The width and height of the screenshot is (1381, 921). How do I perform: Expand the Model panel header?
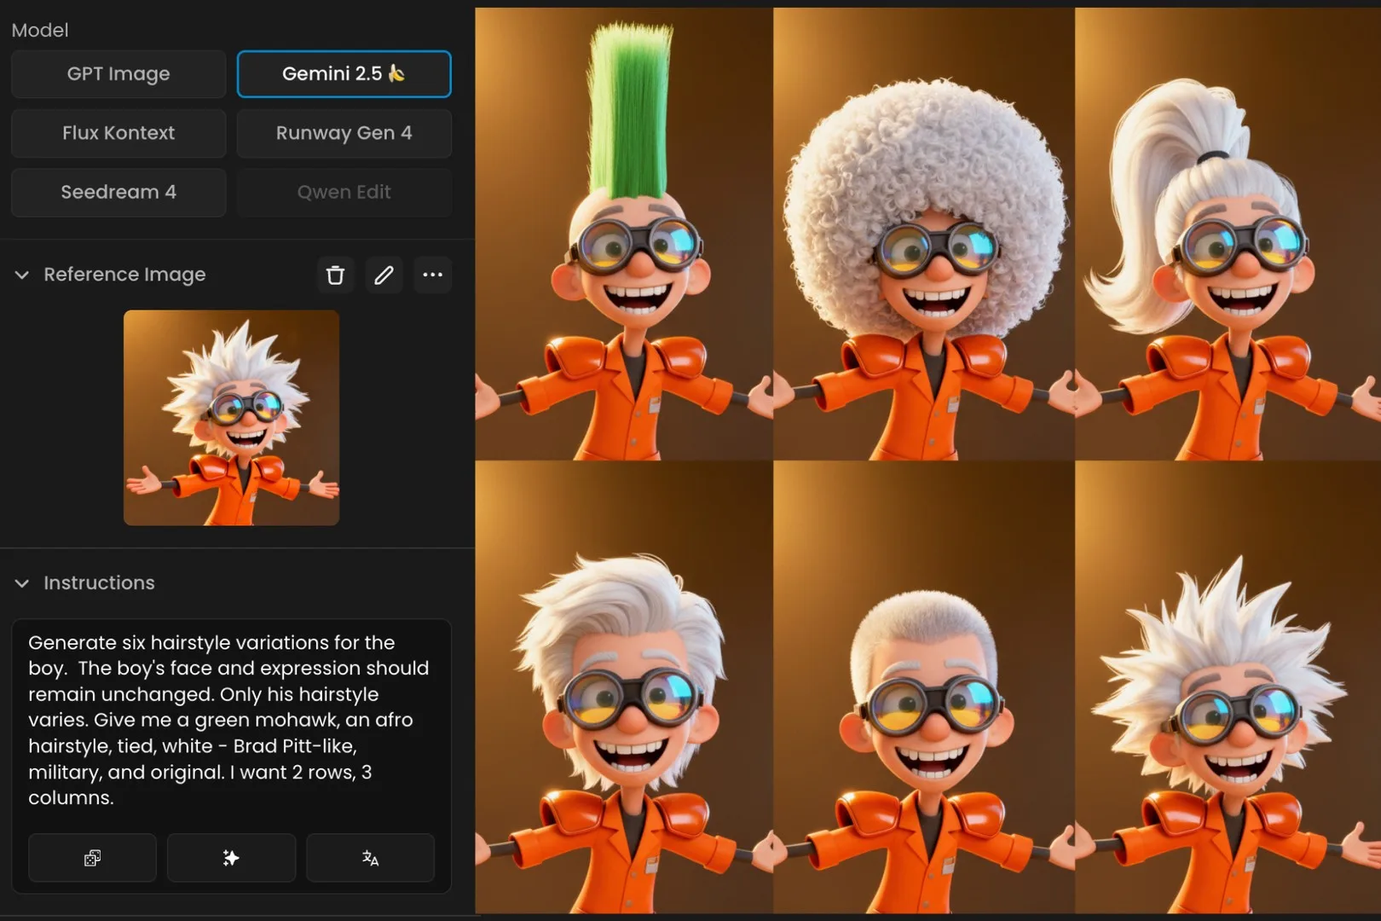(x=39, y=30)
